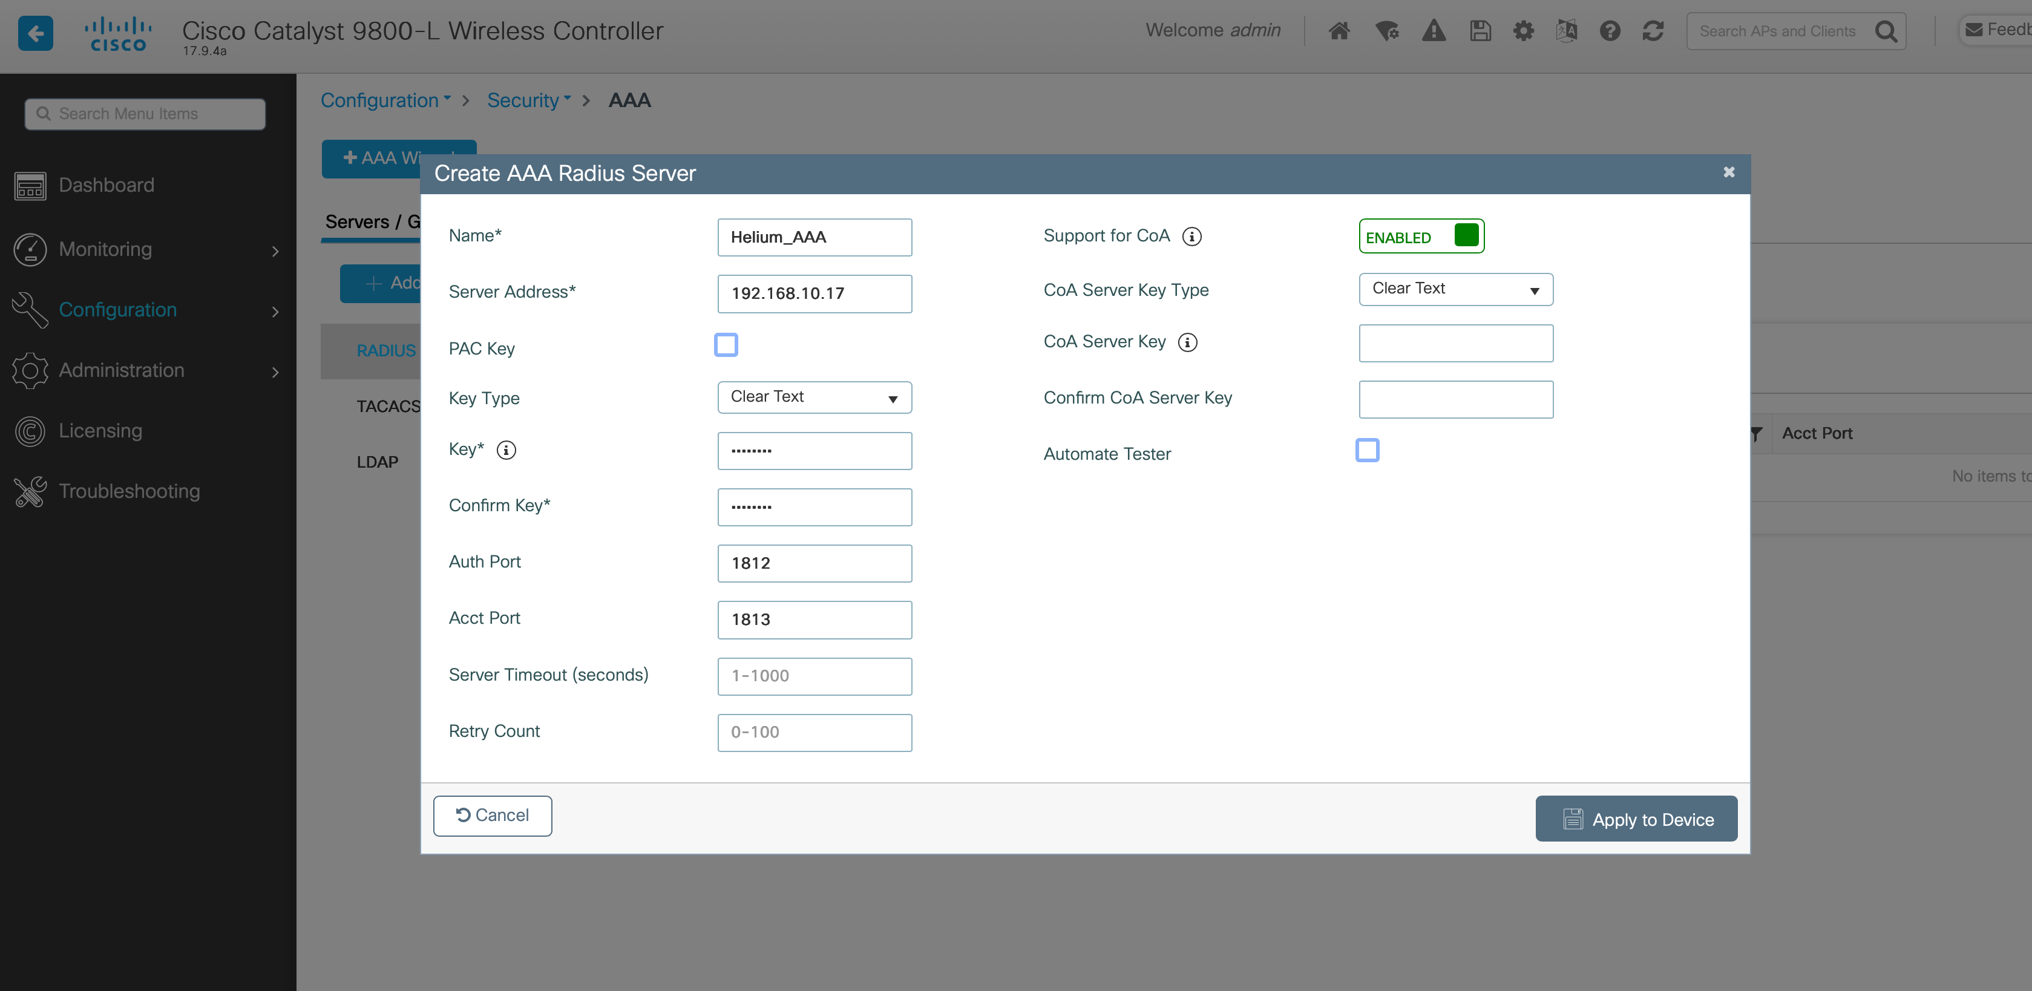Check the PAC Key checkbox
The width and height of the screenshot is (2032, 991).
coord(726,345)
